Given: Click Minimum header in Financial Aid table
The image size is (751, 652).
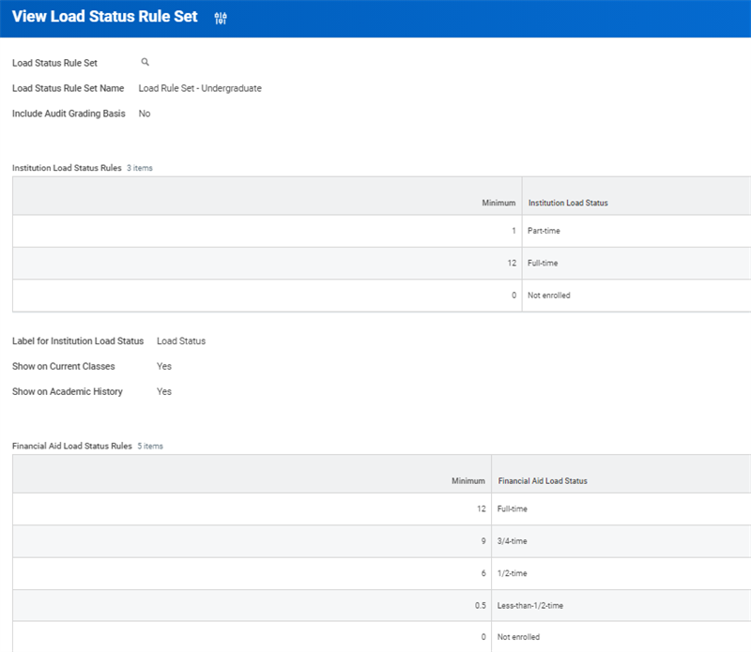Looking at the screenshot, I should point(467,481).
